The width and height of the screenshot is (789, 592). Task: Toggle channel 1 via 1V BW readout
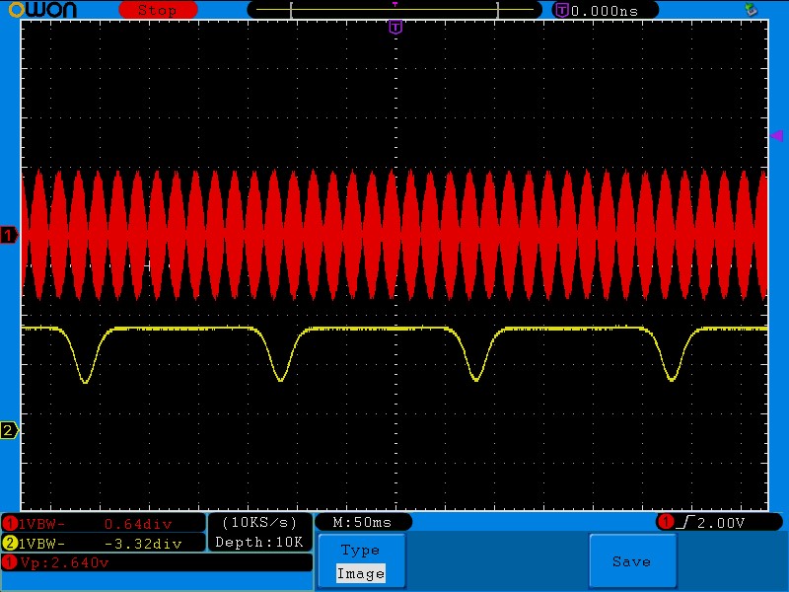(103, 523)
